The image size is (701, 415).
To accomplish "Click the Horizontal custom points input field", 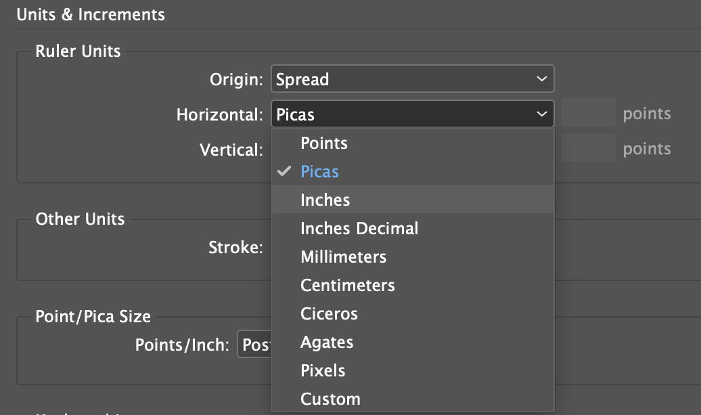I will [589, 112].
